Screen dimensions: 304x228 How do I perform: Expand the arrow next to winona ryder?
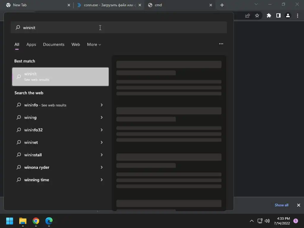click(102, 167)
